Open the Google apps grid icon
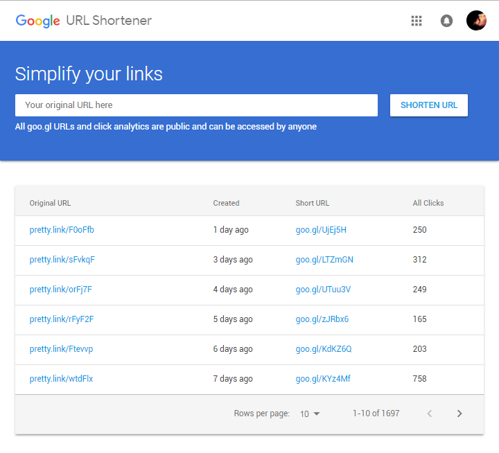 pyautogui.click(x=417, y=21)
